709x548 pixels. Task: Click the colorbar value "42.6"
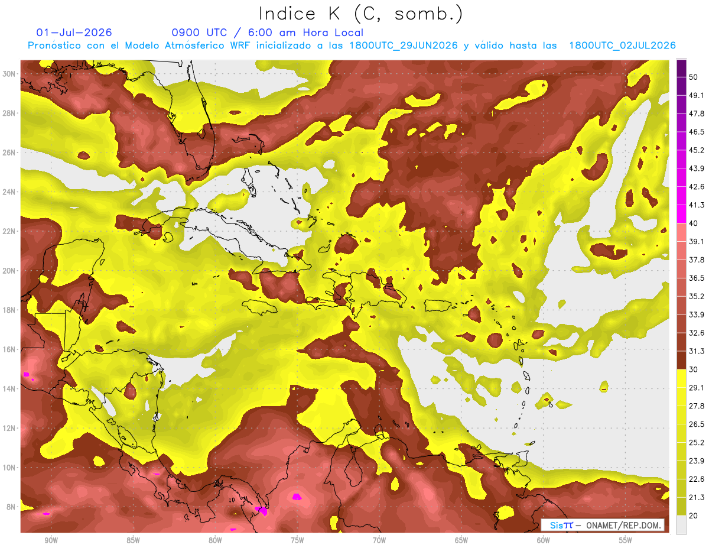[695, 187]
